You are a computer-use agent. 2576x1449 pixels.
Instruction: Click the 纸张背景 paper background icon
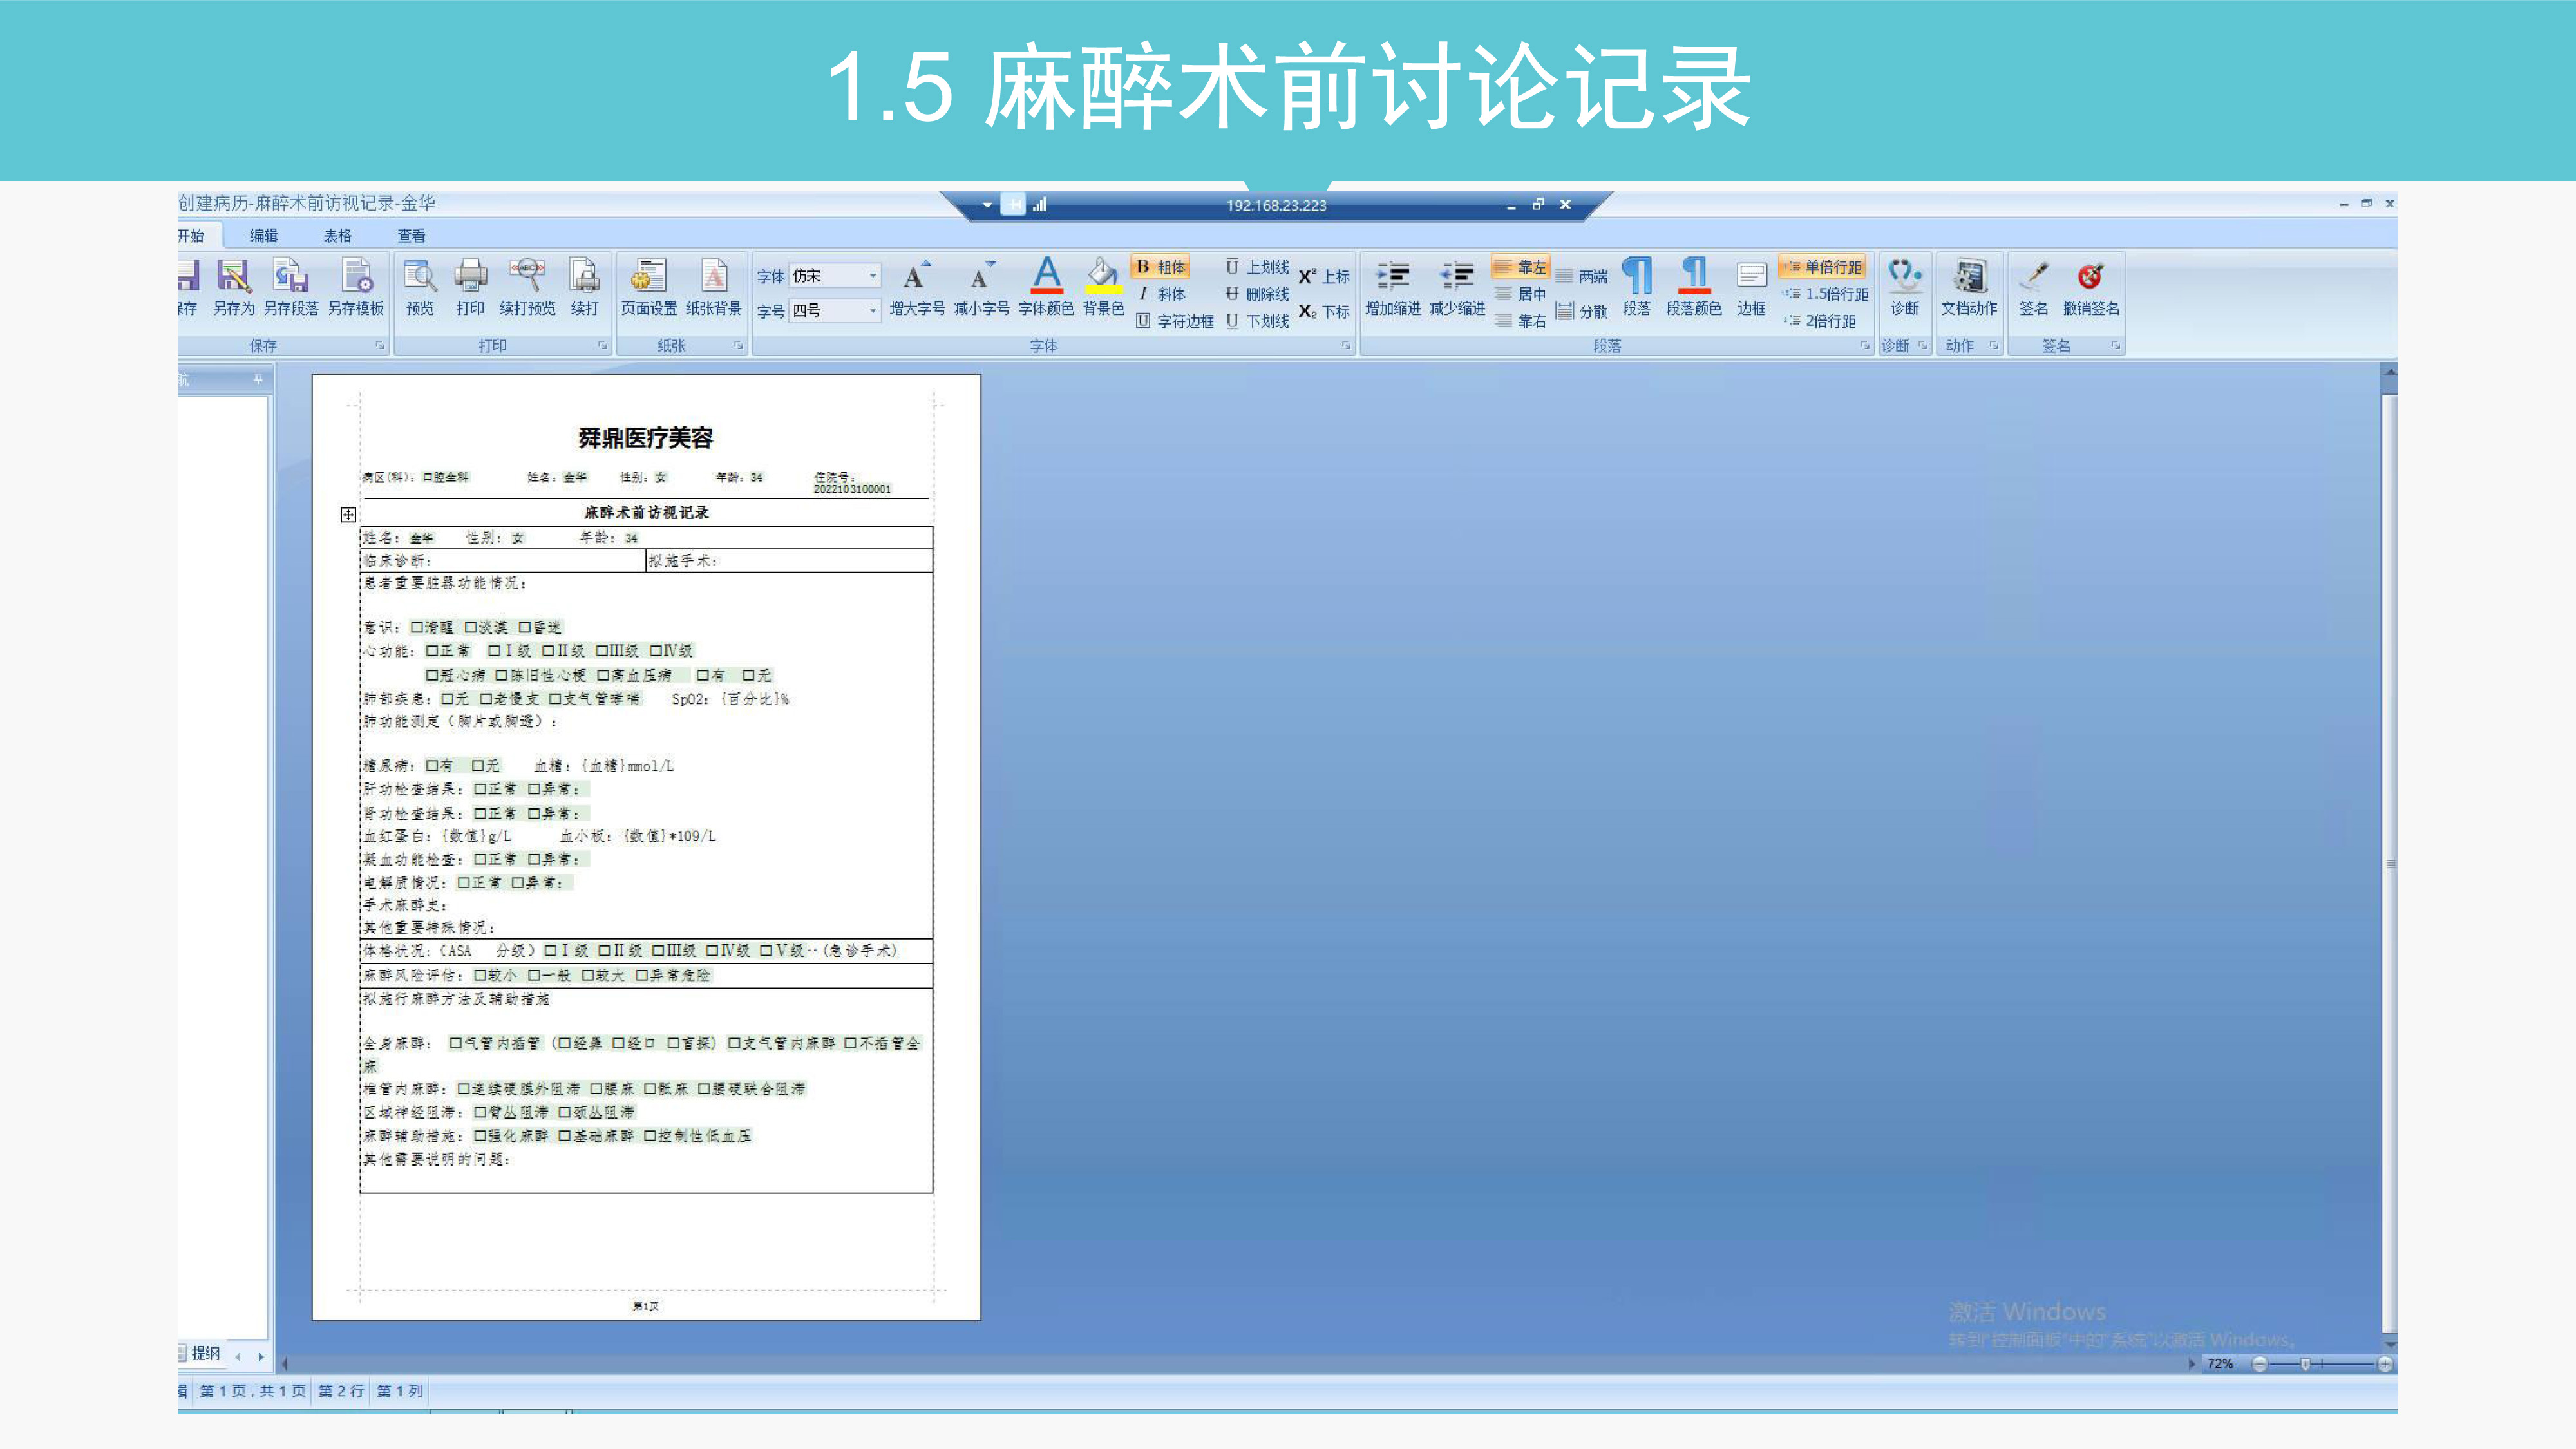click(x=714, y=287)
